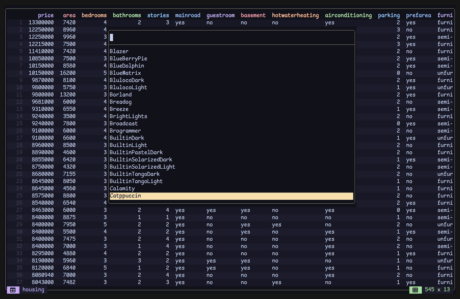Click price 11410000 in row 5
The image size is (460, 299).
pos(41,51)
